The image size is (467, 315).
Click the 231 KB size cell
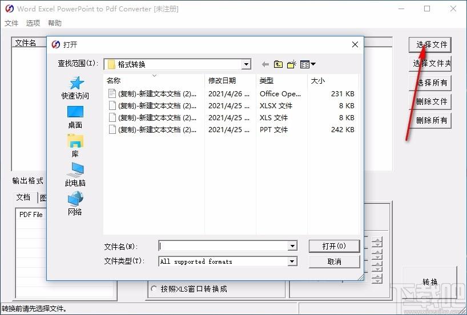click(343, 93)
